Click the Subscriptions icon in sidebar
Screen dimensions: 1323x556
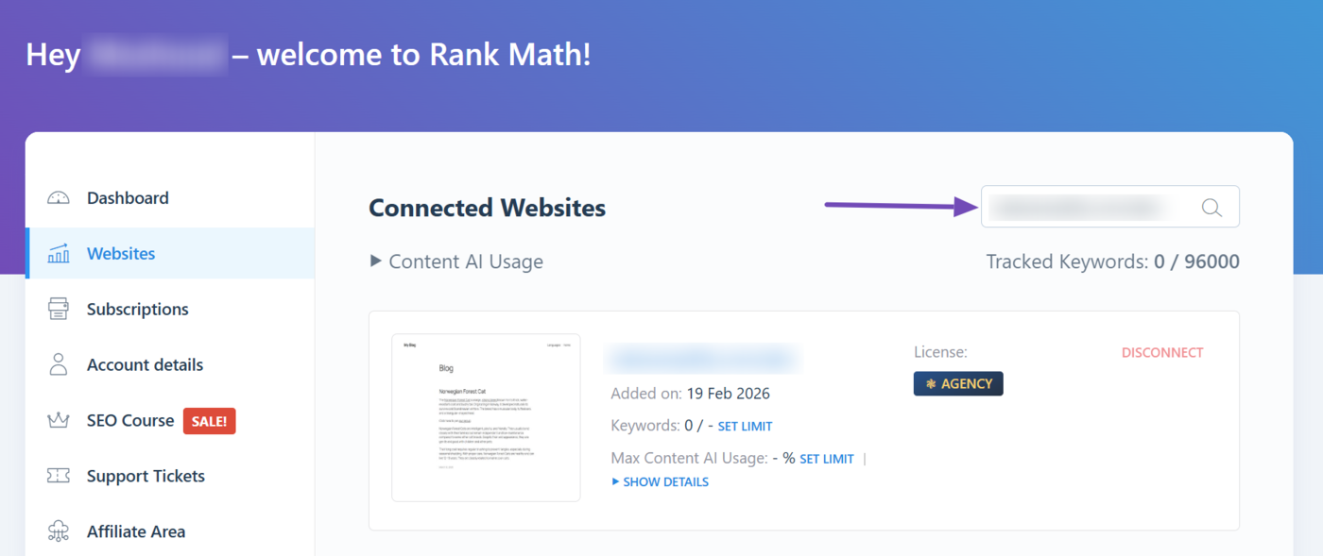[x=59, y=309]
